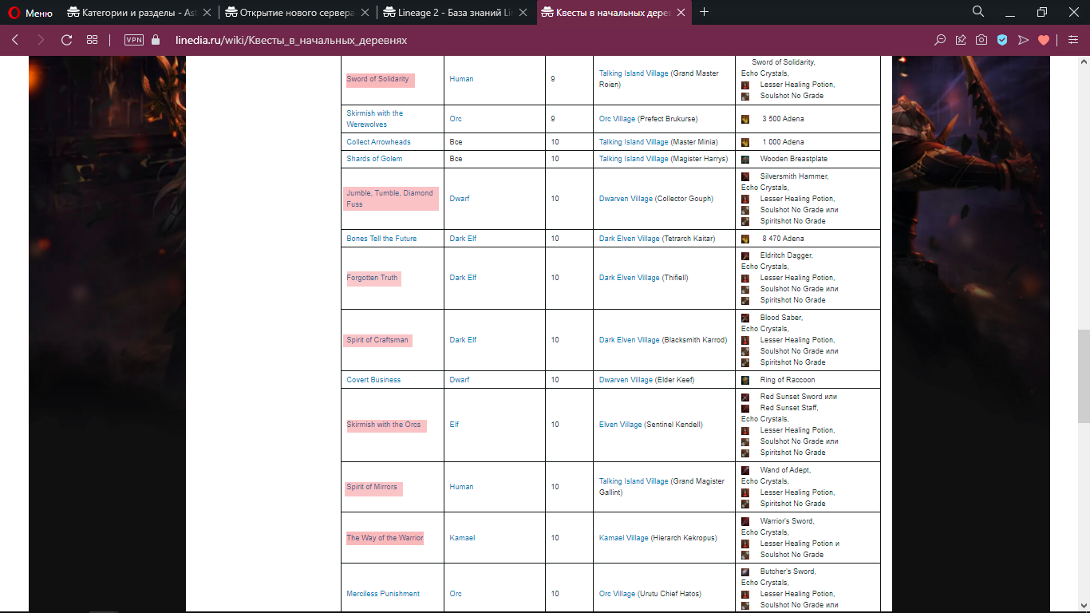Viewport: 1090px width, 613px height.
Task: Click the linedia.ru address bar URL
Action: (x=291, y=40)
